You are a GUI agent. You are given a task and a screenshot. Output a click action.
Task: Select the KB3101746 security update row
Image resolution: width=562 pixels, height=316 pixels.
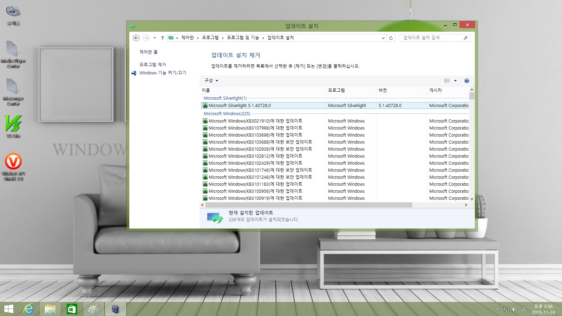pyautogui.click(x=335, y=170)
